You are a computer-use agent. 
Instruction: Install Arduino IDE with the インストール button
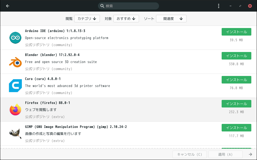[x=236, y=32]
